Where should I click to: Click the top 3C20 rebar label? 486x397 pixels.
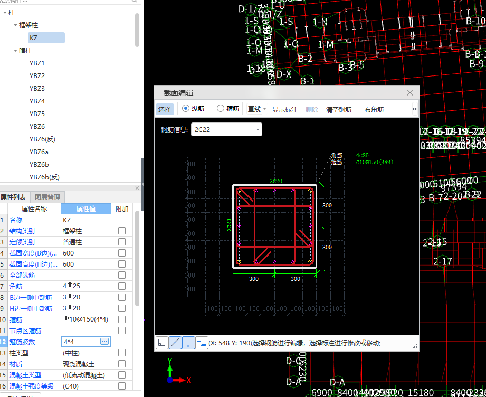pos(276,181)
